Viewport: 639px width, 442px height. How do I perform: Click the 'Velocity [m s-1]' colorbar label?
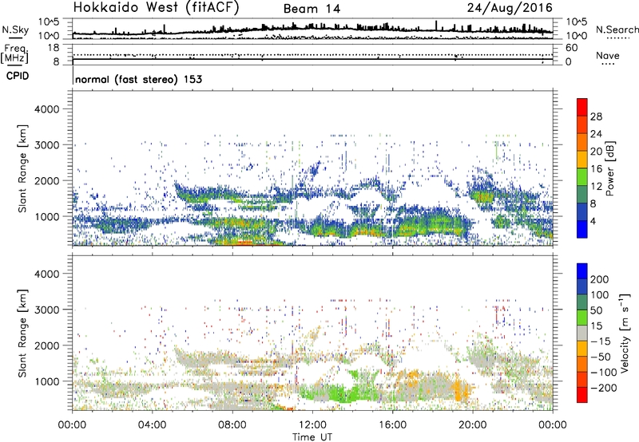(625, 333)
